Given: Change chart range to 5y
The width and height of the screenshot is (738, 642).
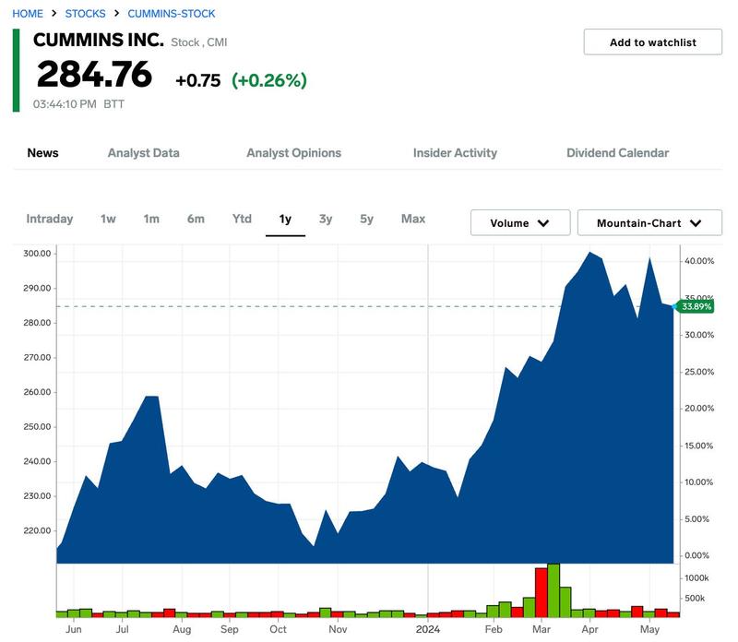Looking at the screenshot, I should click(366, 220).
